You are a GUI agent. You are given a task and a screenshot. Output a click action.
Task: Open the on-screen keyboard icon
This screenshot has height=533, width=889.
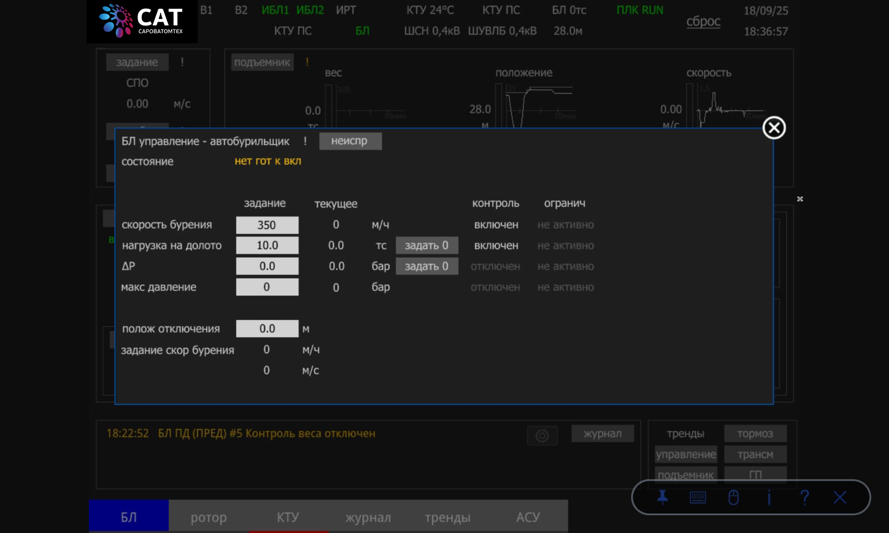click(x=698, y=497)
